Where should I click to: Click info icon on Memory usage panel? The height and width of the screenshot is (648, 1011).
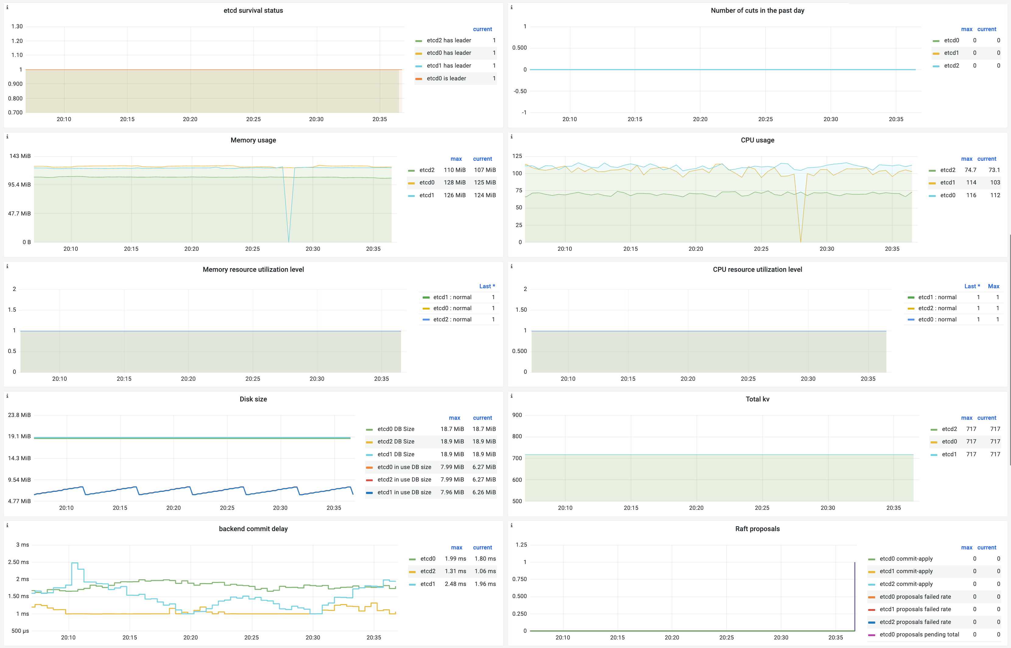point(7,137)
